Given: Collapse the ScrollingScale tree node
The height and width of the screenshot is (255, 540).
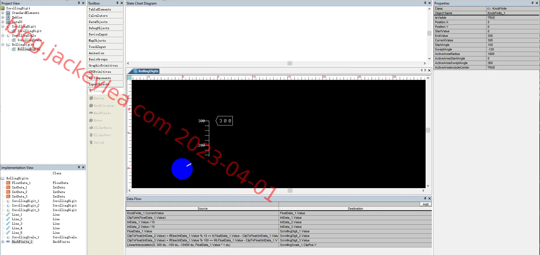Looking at the screenshot, I should point(3,35).
